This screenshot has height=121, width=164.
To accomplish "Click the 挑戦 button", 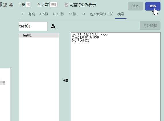I will tap(135, 6).
